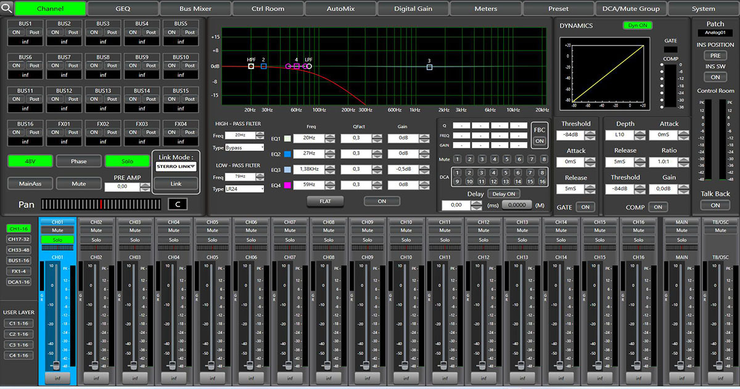Click the magnifier search icon

pos(7,9)
